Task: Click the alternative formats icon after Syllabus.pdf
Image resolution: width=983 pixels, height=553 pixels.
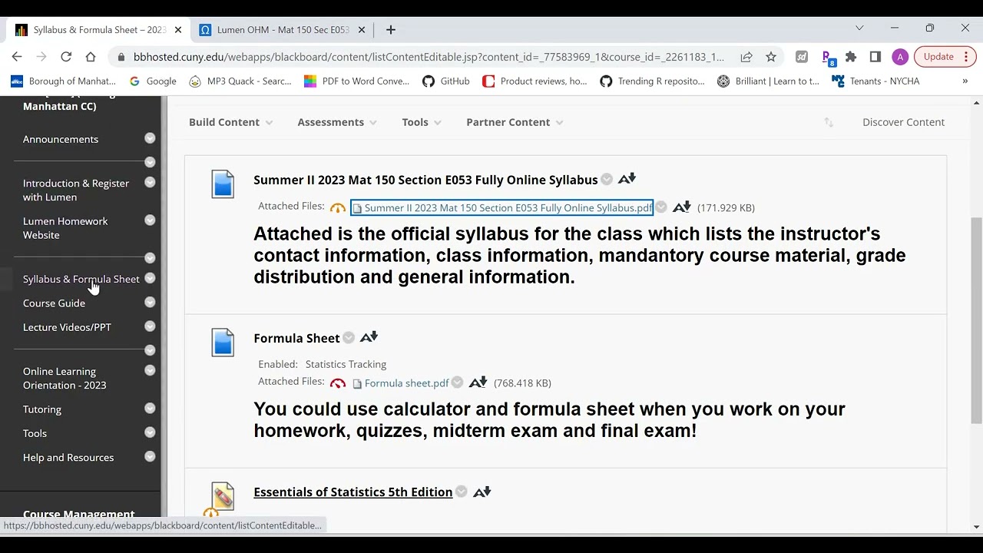Action: (x=682, y=207)
